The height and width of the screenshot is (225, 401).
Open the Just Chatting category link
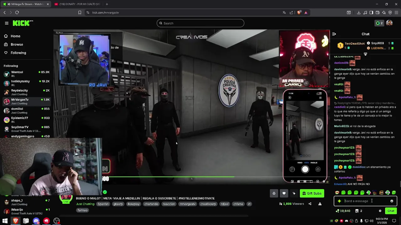[85, 204]
